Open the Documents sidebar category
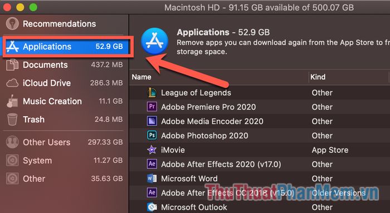 click(x=64, y=65)
